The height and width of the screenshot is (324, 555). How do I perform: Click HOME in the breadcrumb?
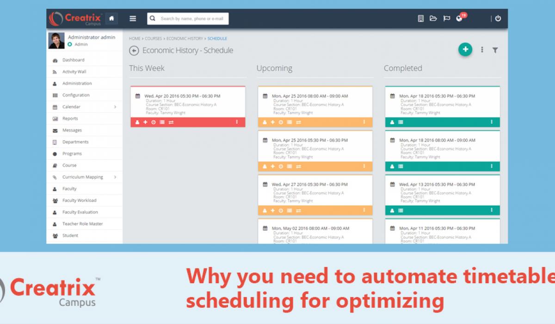tap(135, 38)
